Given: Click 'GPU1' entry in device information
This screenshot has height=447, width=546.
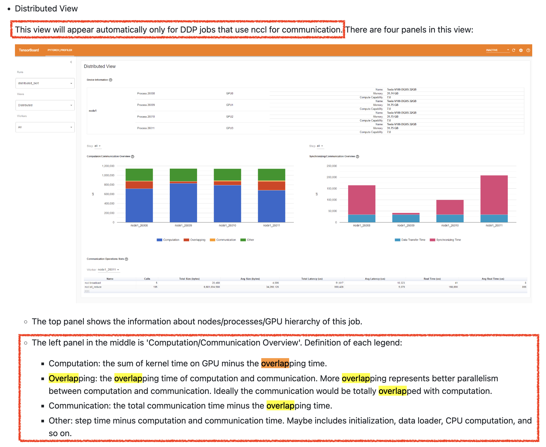Looking at the screenshot, I should point(230,105).
